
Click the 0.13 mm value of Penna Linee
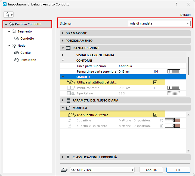[x=125, y=71]
